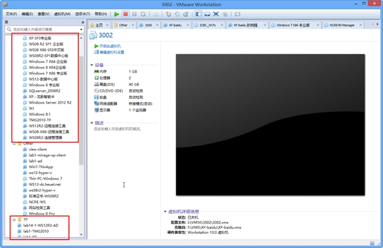Open the 查看(V) menu

pos(43,14)
